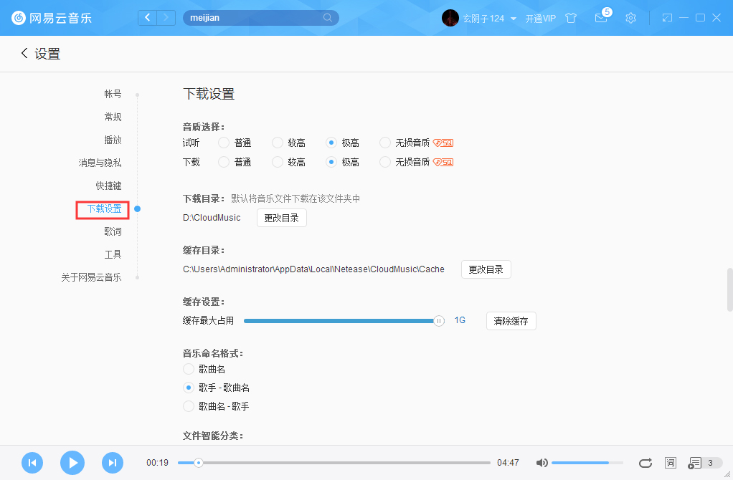Select 无损音质 quality for downloads
Image resolution: width=733 pixels, height=480 pixels.
pyautogui.click(x=384, y=162)
